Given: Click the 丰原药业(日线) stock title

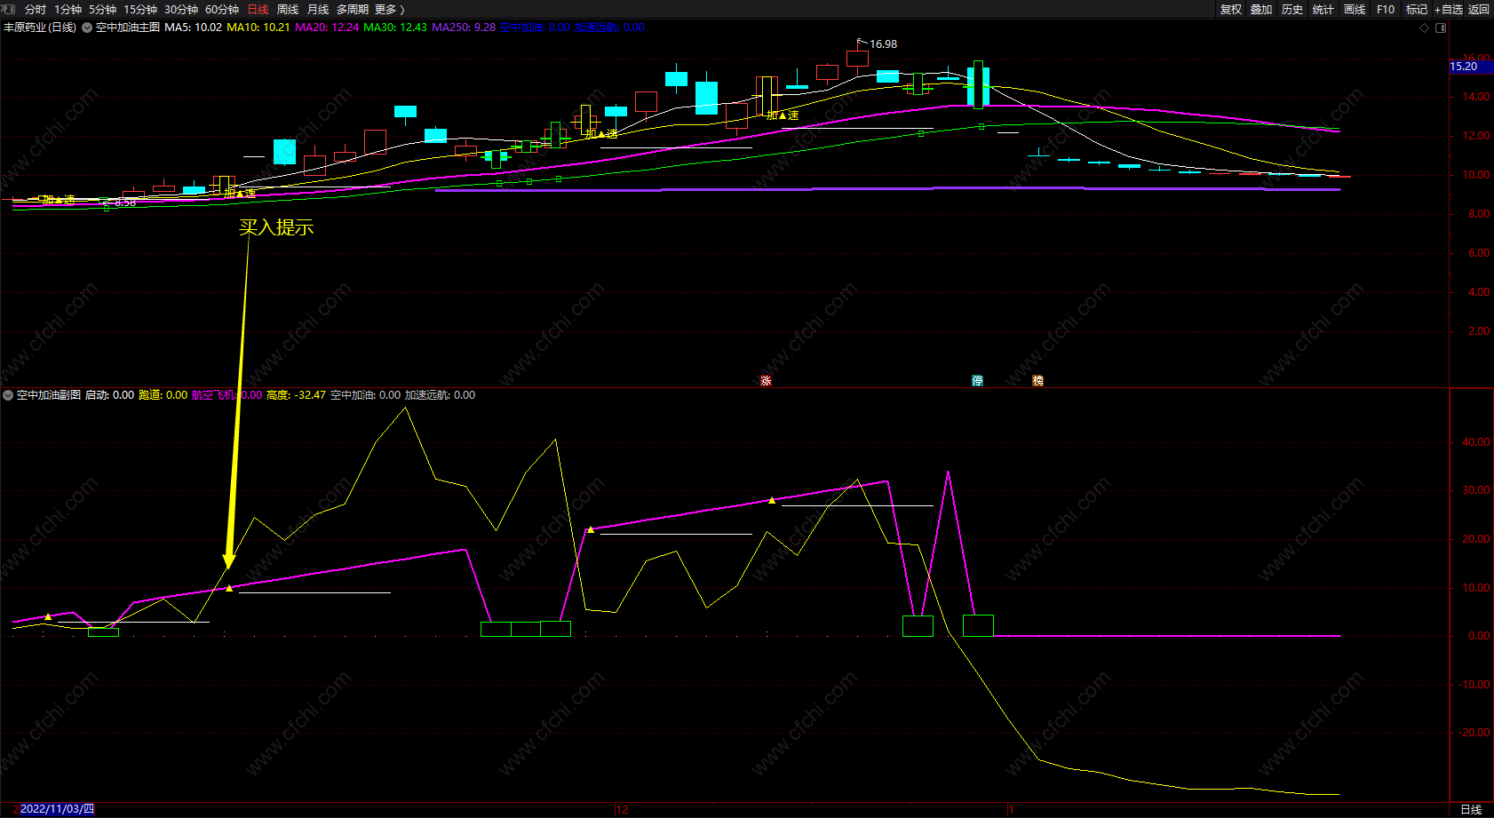Looking at the screenshot, I should (40, 28).
